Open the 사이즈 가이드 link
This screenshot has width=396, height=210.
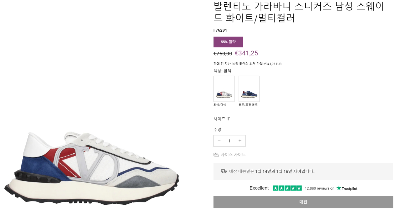pyautogui.click(x=233, y=155)
